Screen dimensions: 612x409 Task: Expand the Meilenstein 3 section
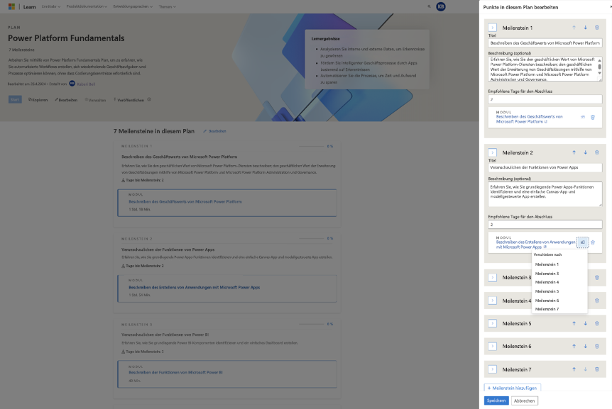tap(491, 277)
